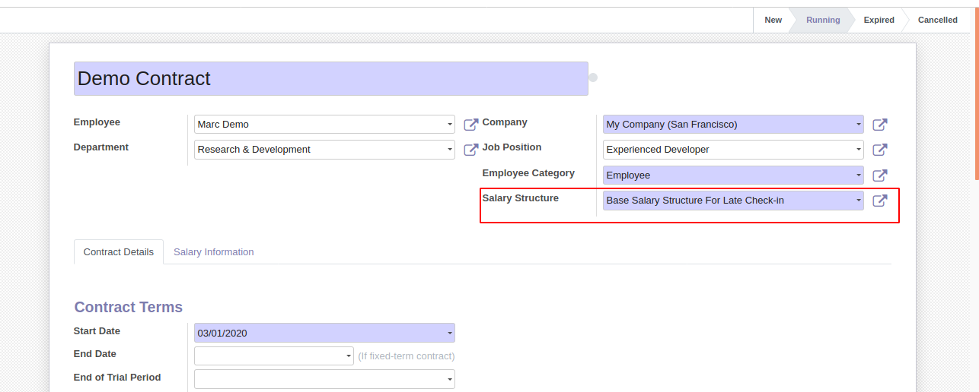
Task: Set contract status to Cancelled
Action: pos(937,20)
